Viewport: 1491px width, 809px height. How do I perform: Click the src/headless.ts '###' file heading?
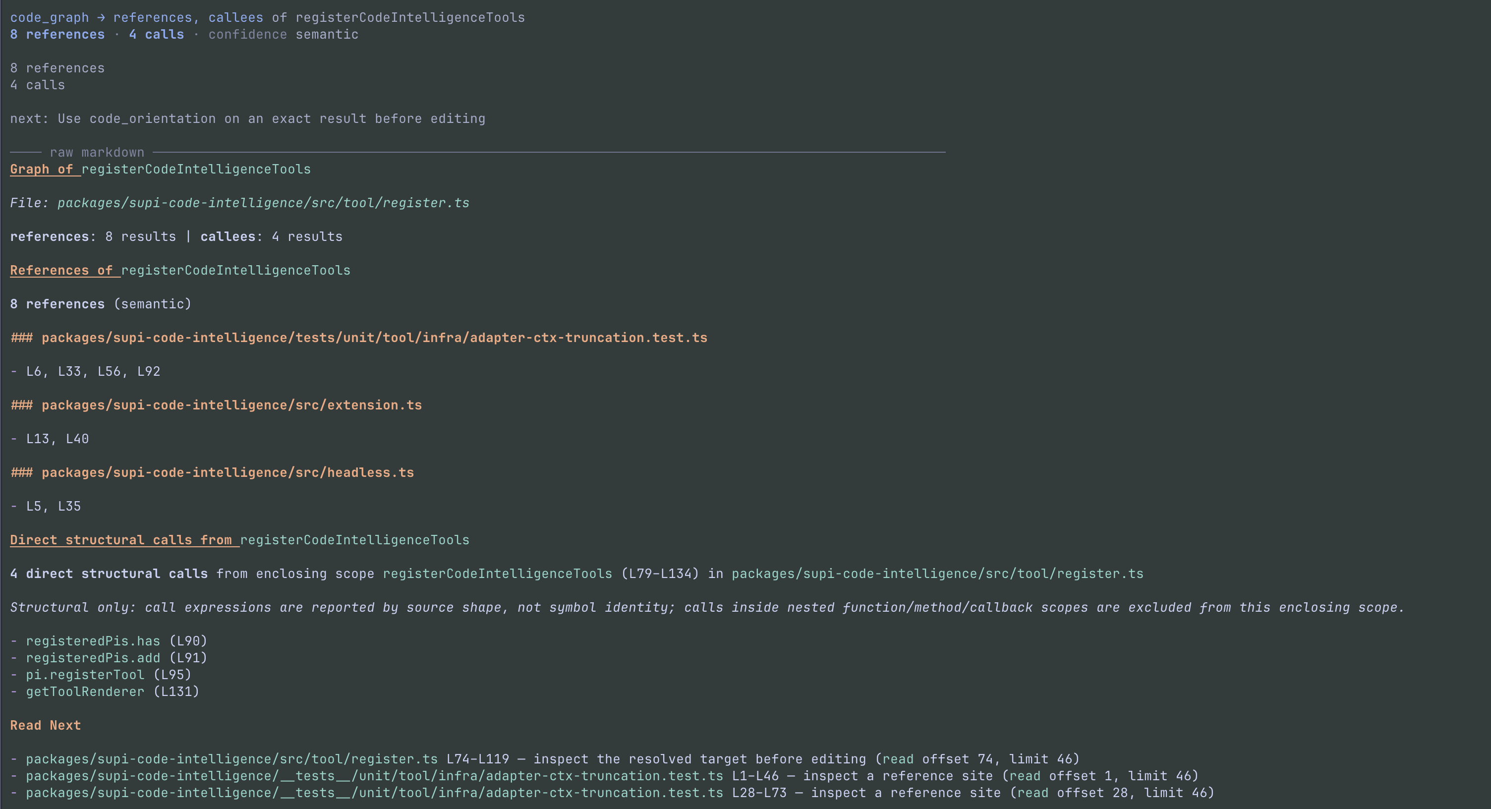[212, 472]
